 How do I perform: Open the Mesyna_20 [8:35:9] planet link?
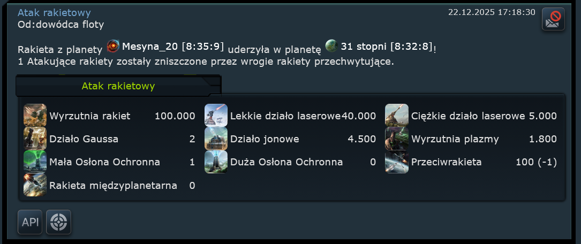[173, 47]
